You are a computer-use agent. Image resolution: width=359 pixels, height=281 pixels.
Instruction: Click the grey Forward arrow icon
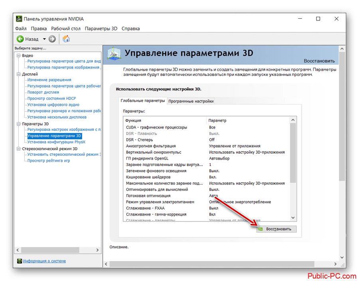(x=52, y=39)
